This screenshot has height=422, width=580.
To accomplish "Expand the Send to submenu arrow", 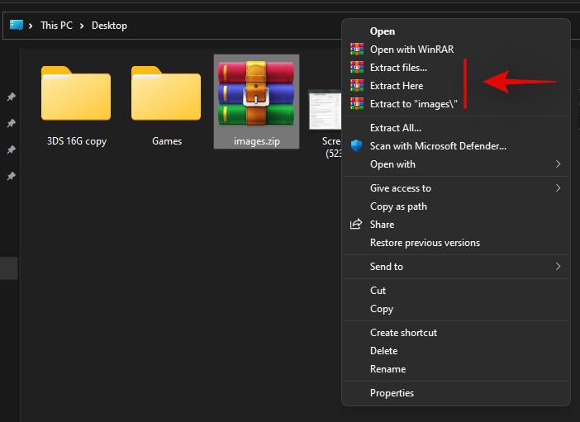I will 558,267.
